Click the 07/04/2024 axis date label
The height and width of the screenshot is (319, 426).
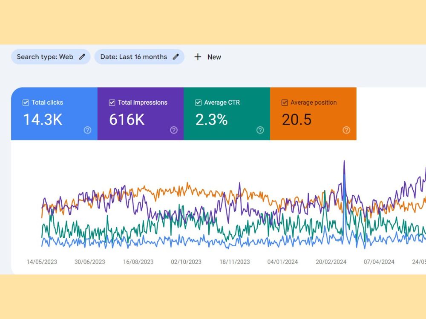tap(379, 262)
